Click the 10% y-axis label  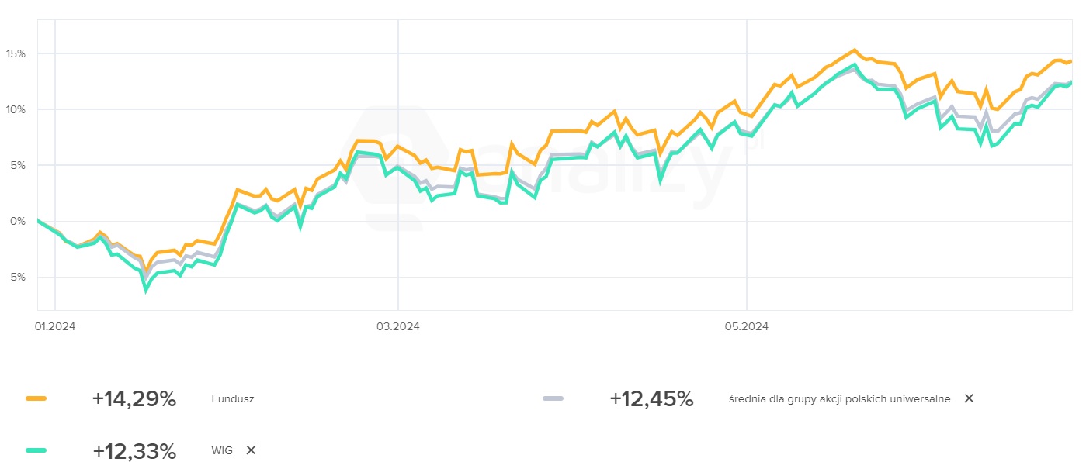click(x=16, y=109)
